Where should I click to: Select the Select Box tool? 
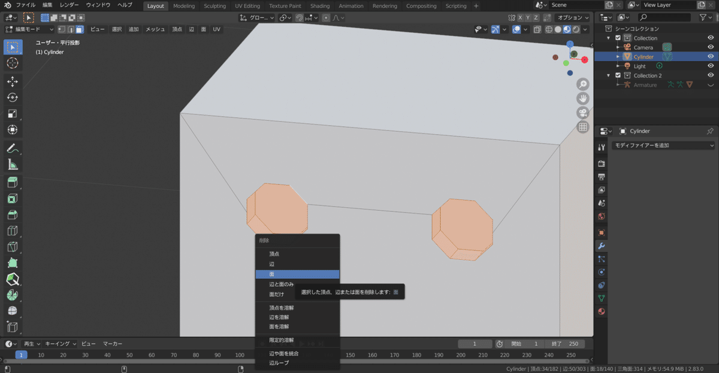(x=13, y=47)
